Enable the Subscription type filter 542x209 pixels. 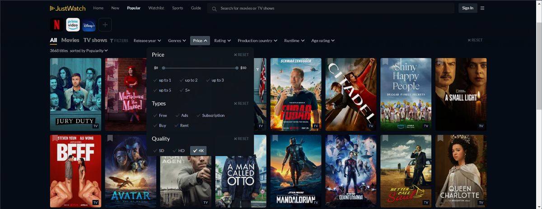pos(211,116)
